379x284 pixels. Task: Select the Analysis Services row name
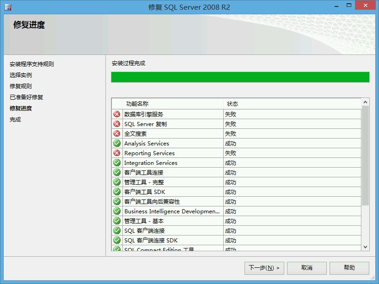click(x=147, y=144)
